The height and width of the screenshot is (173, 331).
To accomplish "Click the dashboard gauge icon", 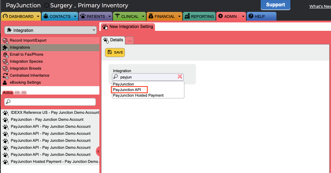I will click(5, 16).
